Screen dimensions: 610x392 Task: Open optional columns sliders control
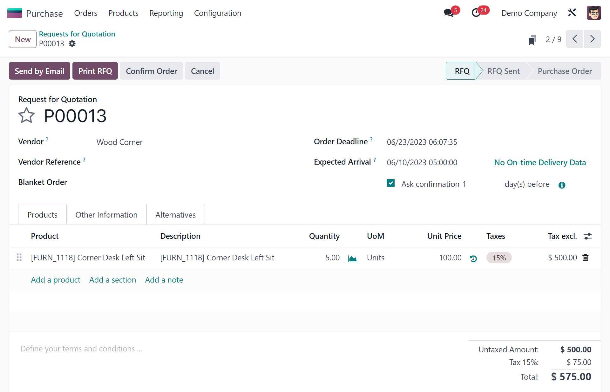point(587,236)
